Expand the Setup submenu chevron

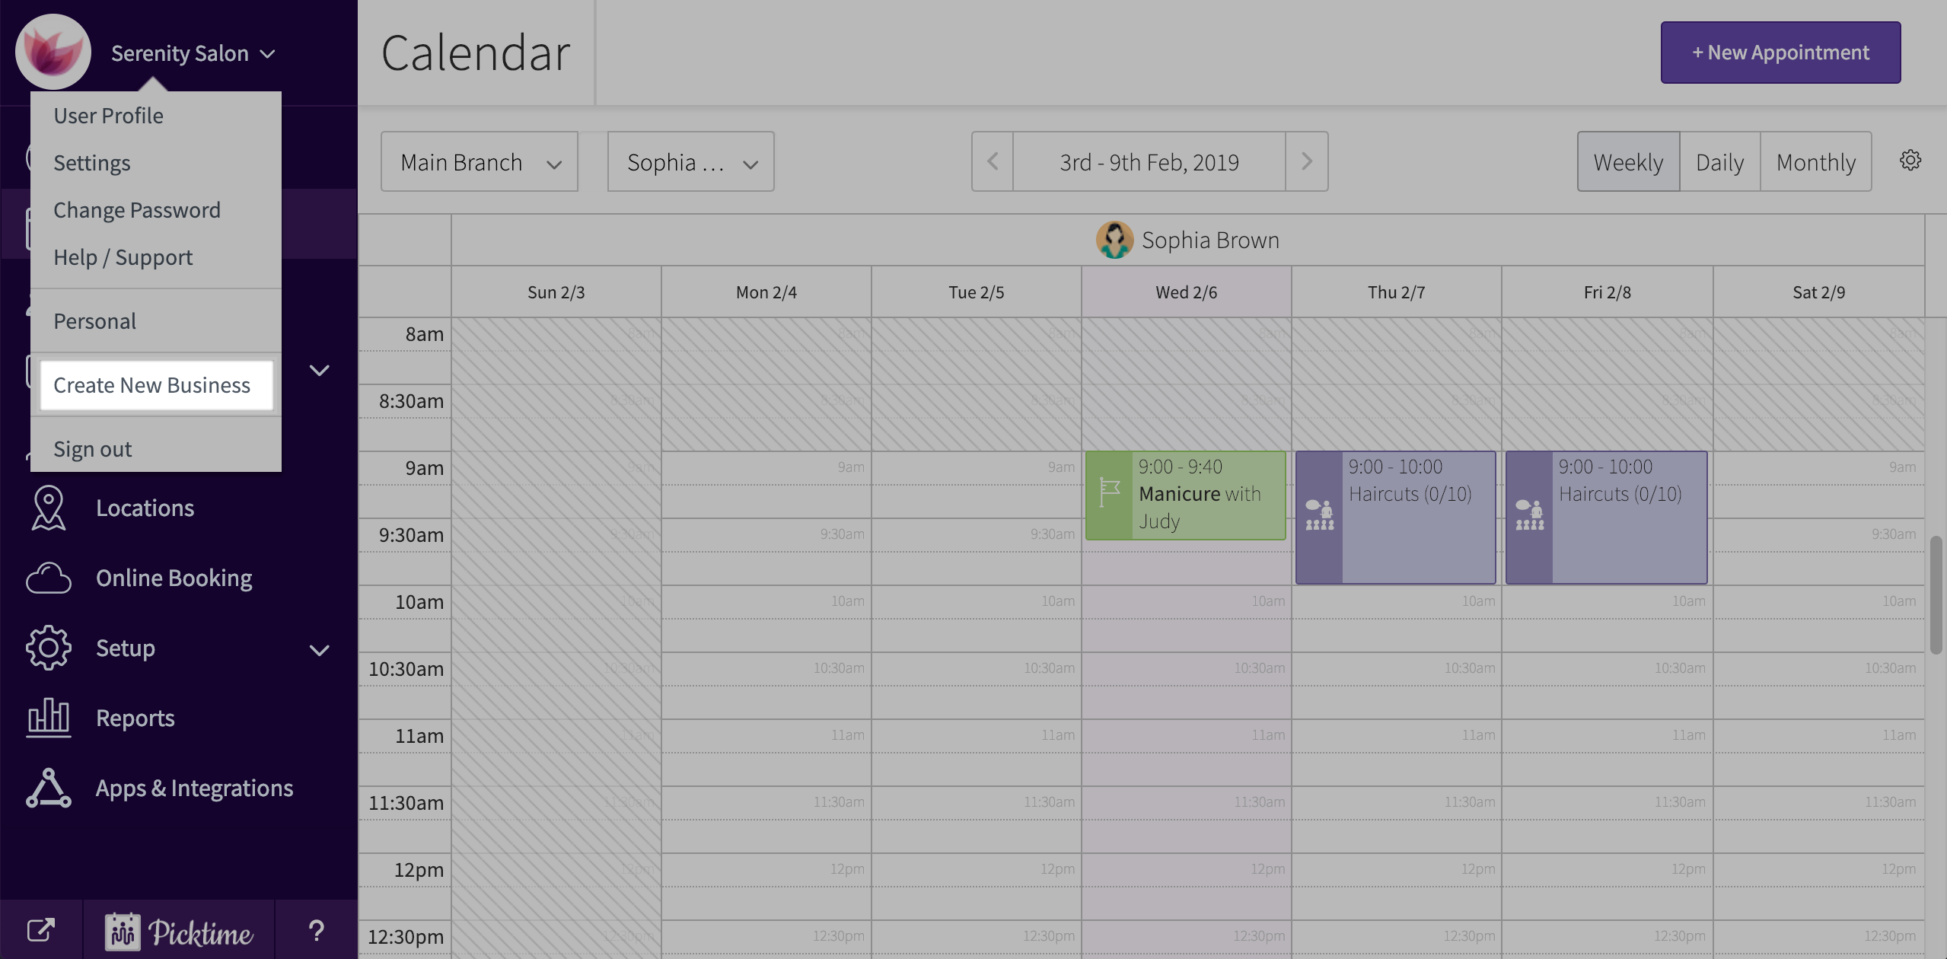pyautogui.click(x=320, y=650)
